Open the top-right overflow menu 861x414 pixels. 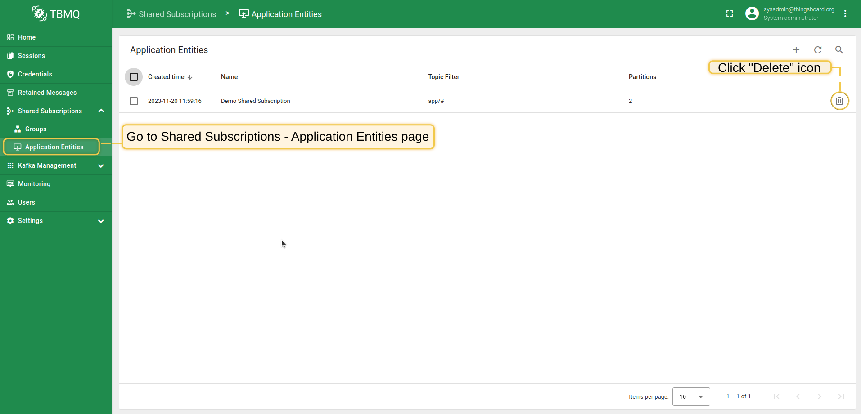click(x=845, y=13)
